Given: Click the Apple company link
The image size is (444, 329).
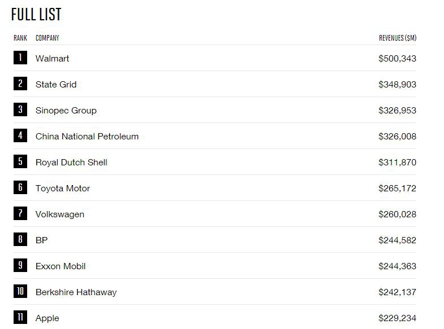Looking at the screenshot, I should [x=47, y=318].
